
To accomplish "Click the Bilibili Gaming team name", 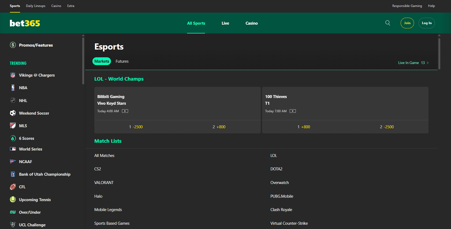I will [111, 97].
